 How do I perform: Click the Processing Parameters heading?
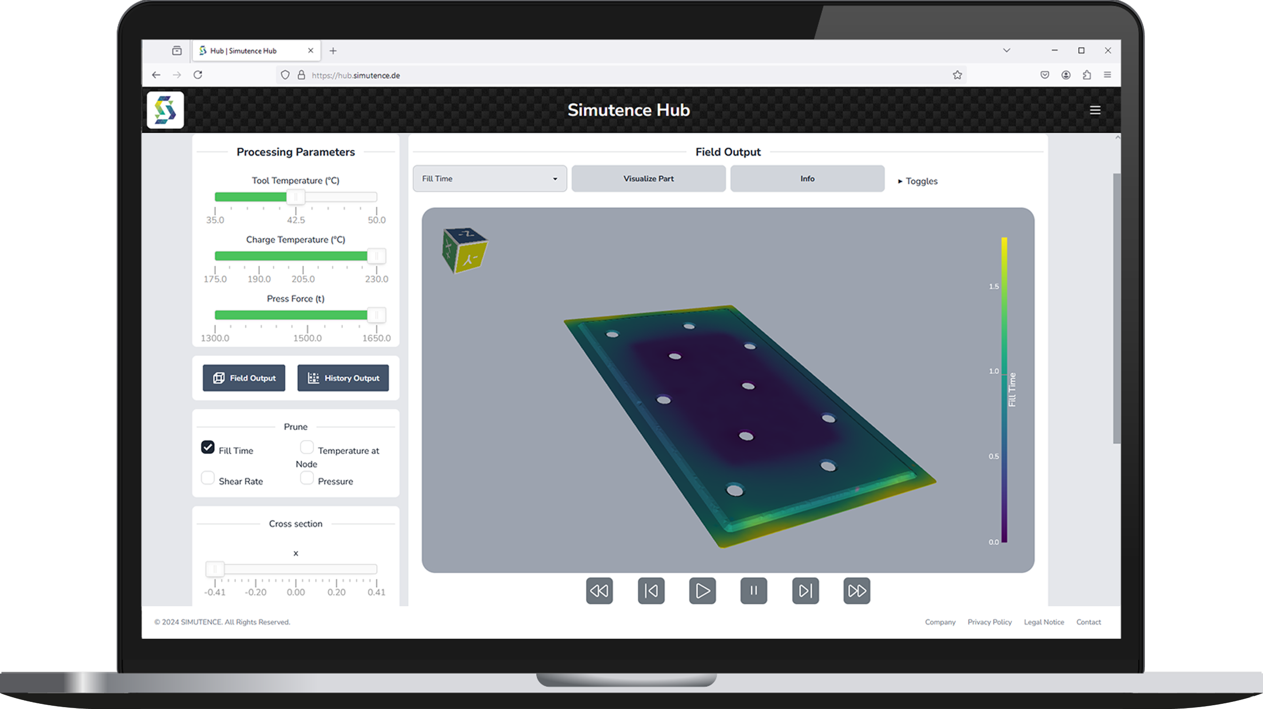point(296,152)
